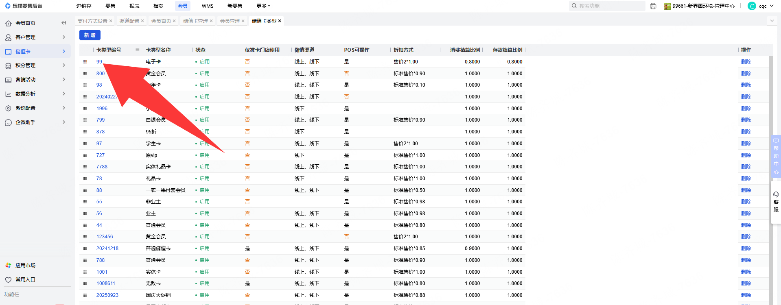Click the row handle icon for card 727
This screenshot has width=781, height=305.
pyautogui.click(x=85, y=155)
